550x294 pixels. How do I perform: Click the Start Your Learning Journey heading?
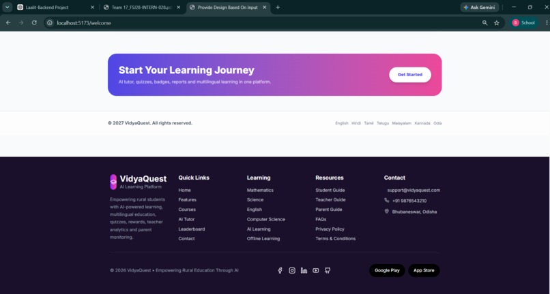tap(186, 70)
